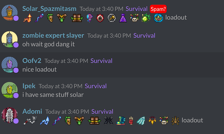224x134 pixels.
Task: Open Solar_Spazmitasm's username profile
Action: pyautogui.click(x=49, y=9)
